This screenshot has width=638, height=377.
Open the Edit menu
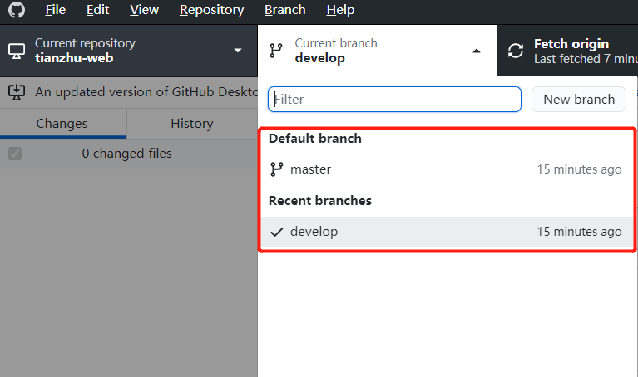point(97,10)
